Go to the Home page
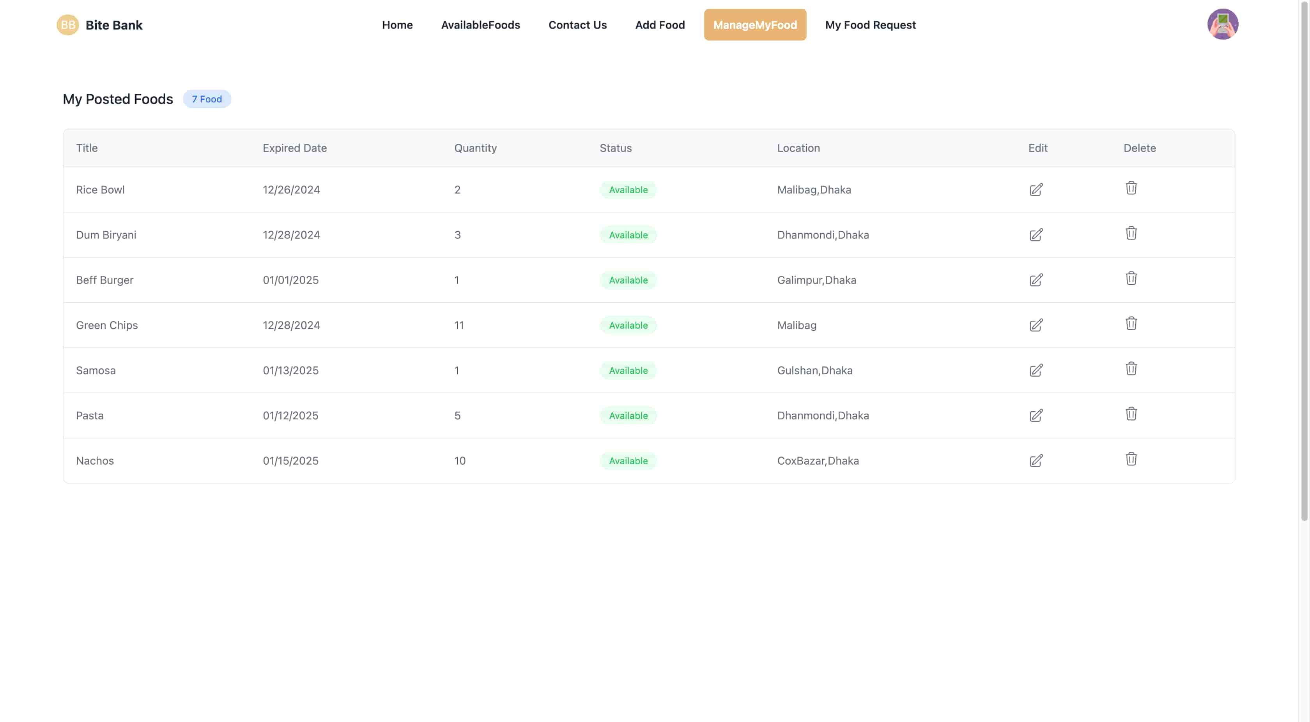This screenshot has width=1310, height=722. pyautogui.click(x=397, y=25)
